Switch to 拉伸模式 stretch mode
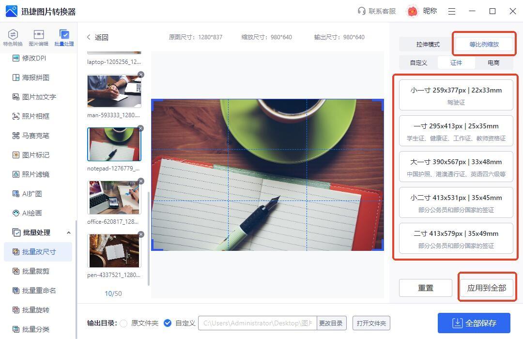Viewport: 523px width, 339px height. 428,45
